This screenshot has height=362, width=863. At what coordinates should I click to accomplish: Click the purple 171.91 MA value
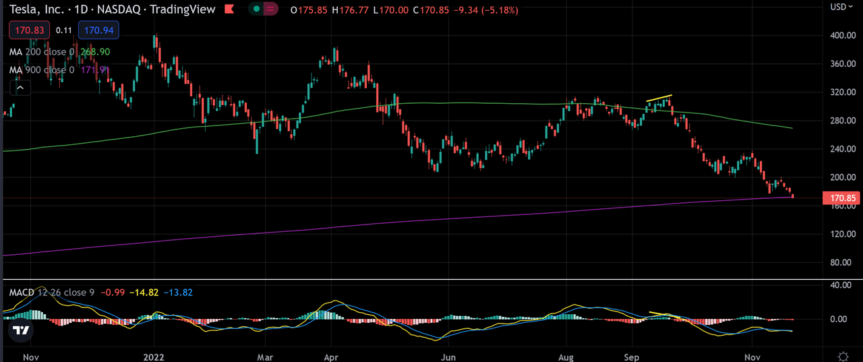pos(95,69)
